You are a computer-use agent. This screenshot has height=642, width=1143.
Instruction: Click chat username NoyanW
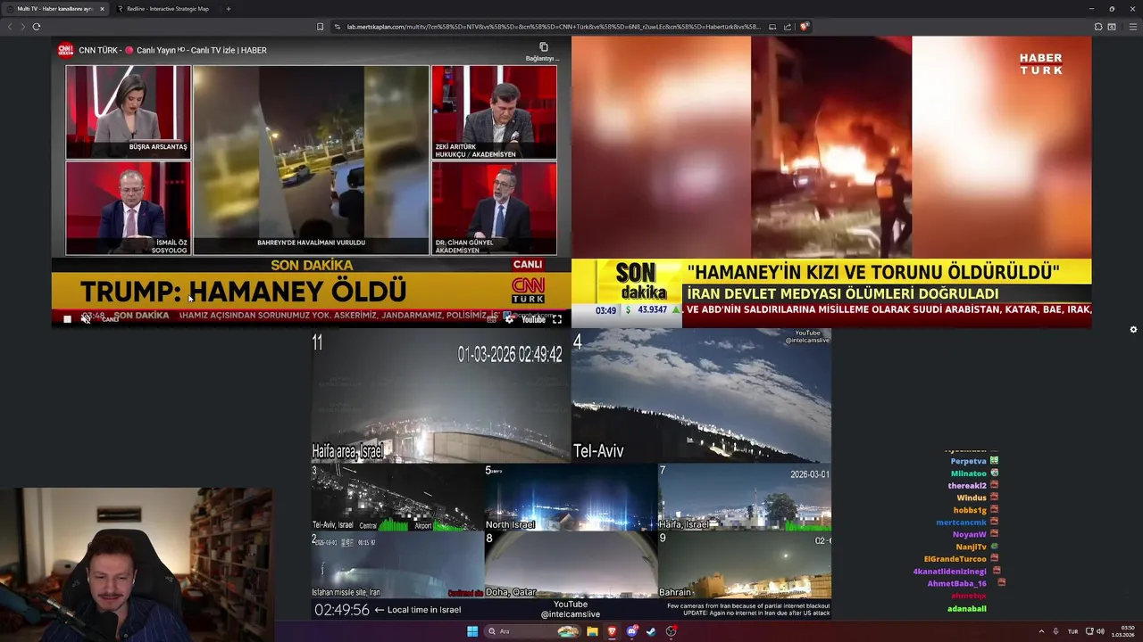pos(970,535)
